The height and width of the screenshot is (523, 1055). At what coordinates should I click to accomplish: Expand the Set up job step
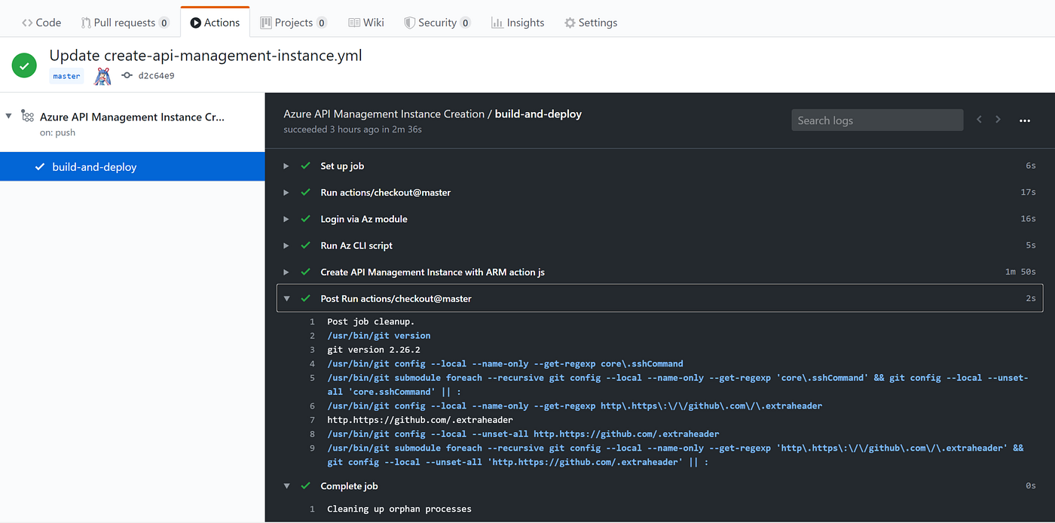(286, 166)
